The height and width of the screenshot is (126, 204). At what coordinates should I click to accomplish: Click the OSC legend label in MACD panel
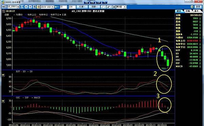(18, 97)
